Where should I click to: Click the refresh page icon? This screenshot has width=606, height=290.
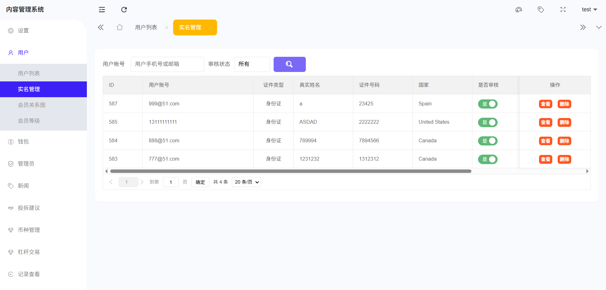click(x=124, y=9)
